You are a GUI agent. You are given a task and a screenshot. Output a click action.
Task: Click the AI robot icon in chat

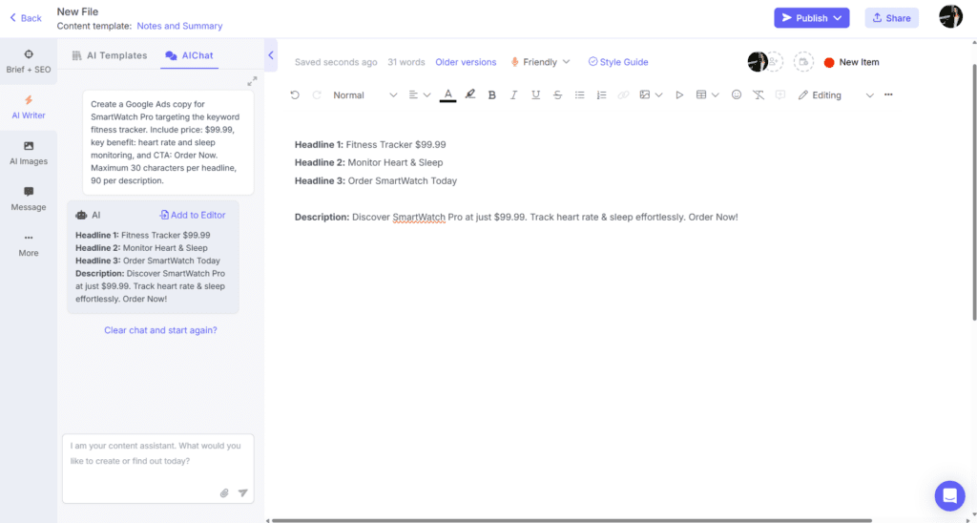pos(82,215)
